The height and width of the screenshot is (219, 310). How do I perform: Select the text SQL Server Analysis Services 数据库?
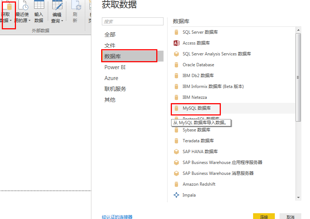coord(217,54)
